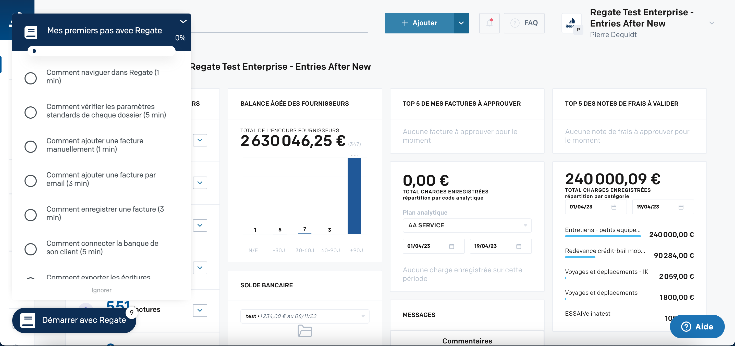Image resolution: width=735 pixels, height=346 pixels.
Task: Click the Démarrer avec Regate book icon
Action: pyautogui.click(x=28, y=320)
